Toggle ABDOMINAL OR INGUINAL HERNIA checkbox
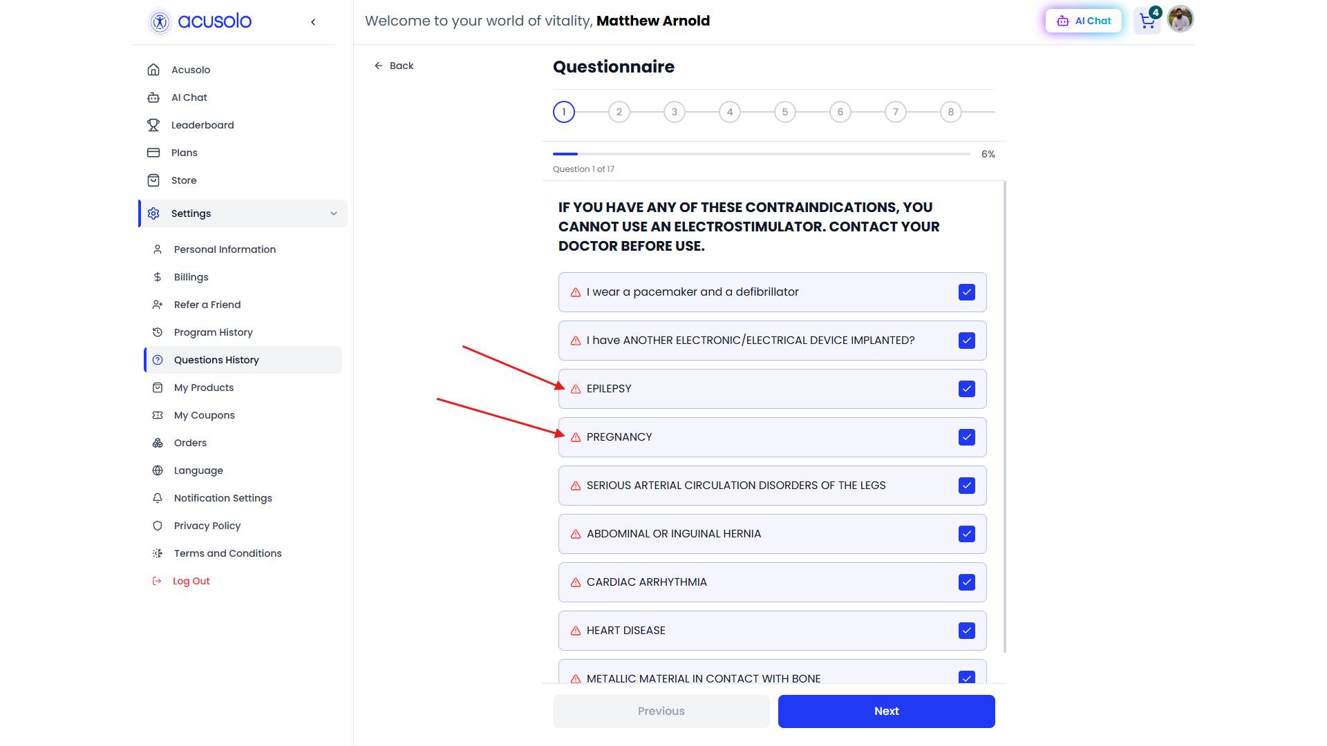This screenshot has width=1327, height=746. [967, 534]
